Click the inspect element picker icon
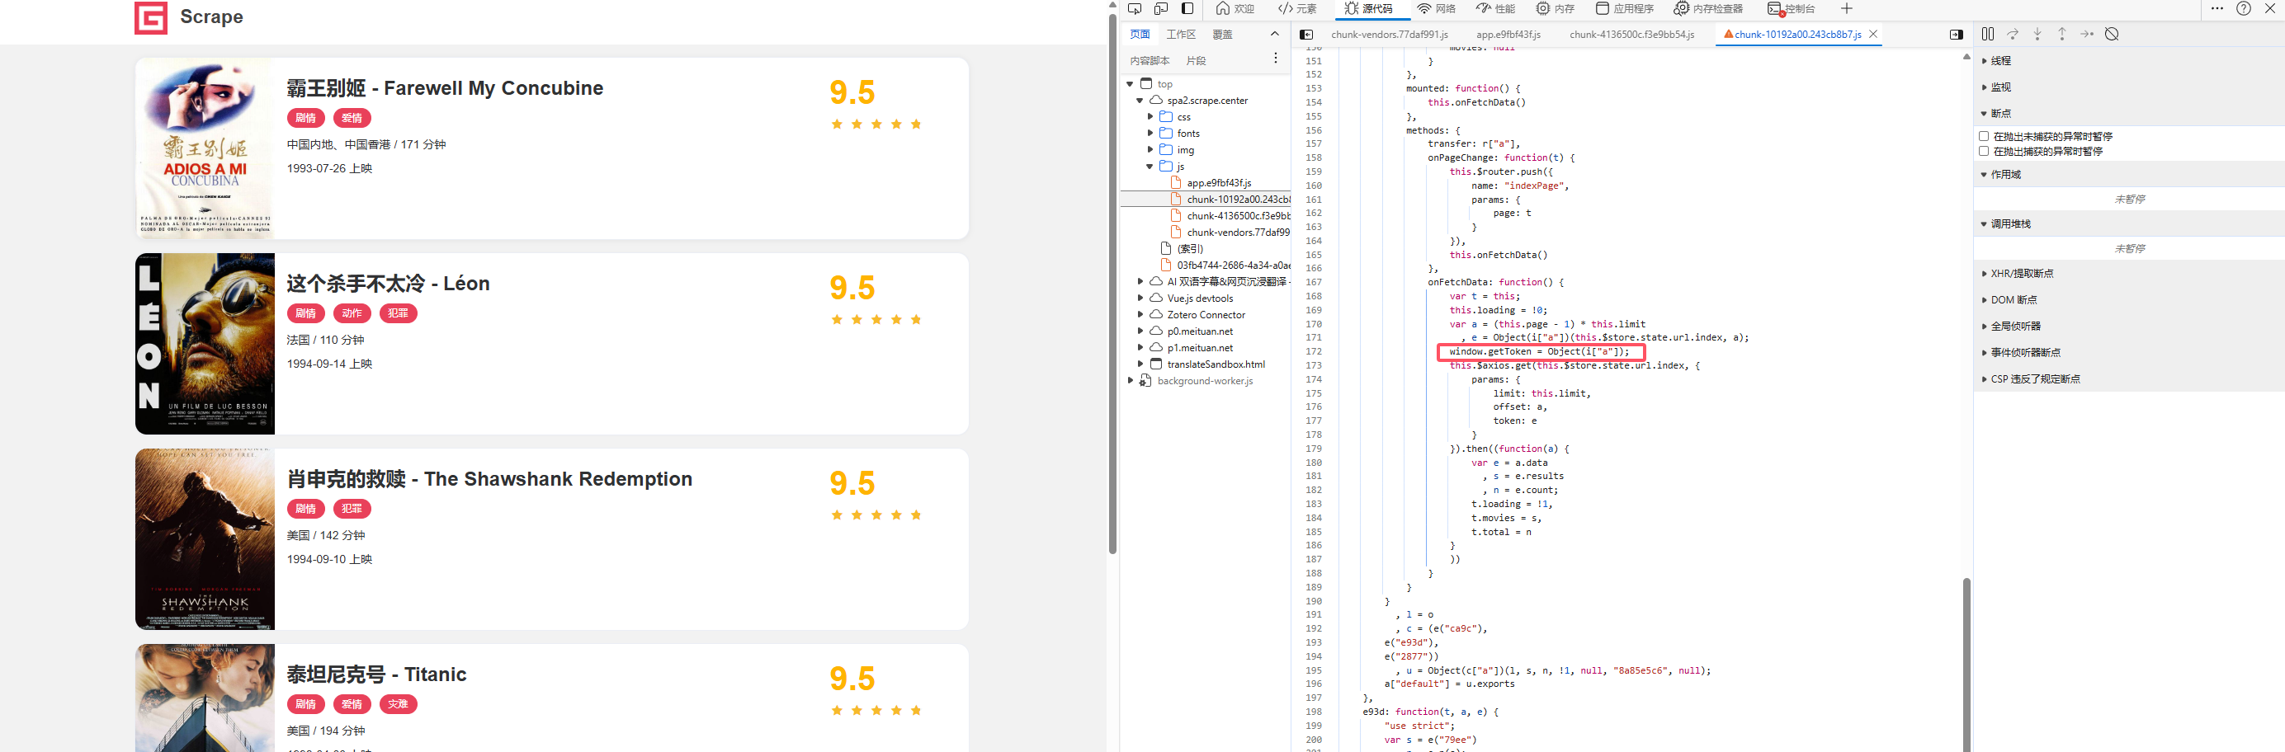2285x752 pixels. (x=1135, y=9)
